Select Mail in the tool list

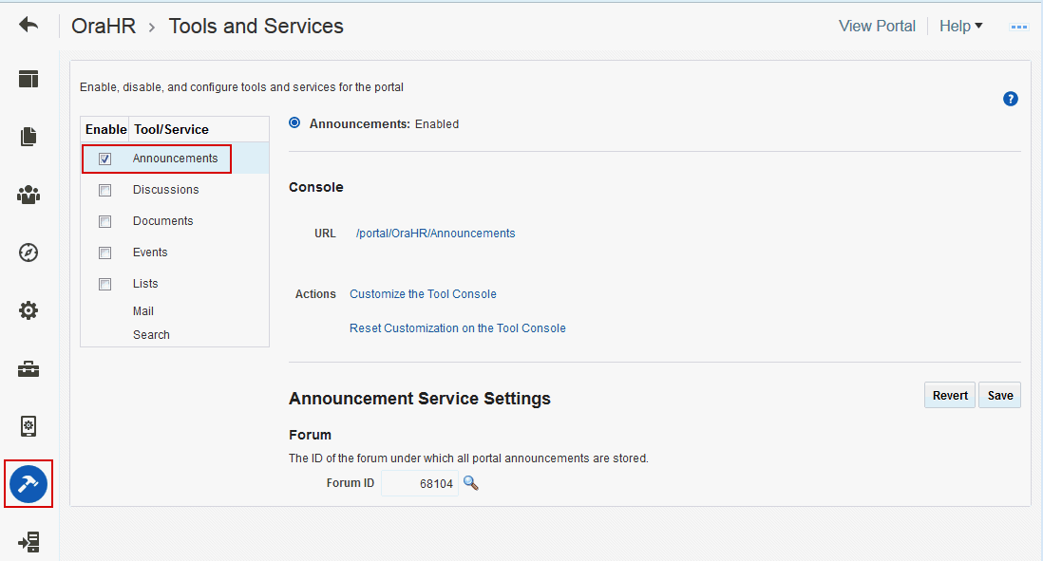coord(143,311)
